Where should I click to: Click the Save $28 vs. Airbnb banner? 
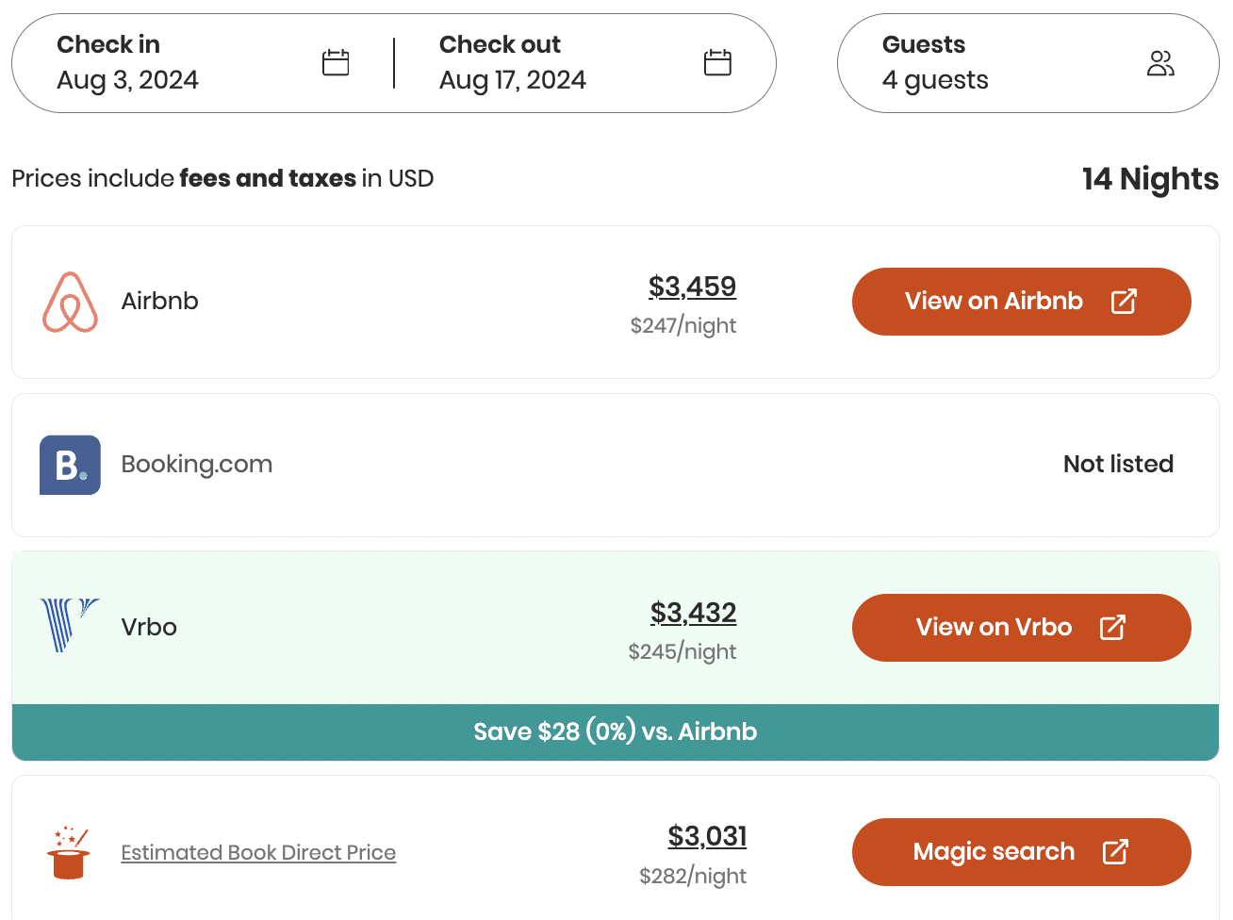point(615,731)
